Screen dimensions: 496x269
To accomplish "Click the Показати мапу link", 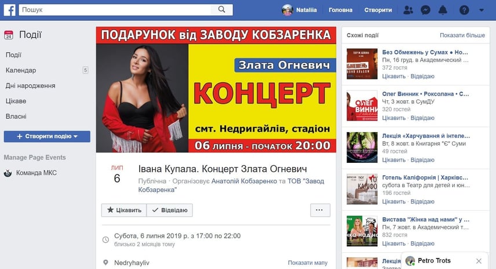I will [308, 263].
